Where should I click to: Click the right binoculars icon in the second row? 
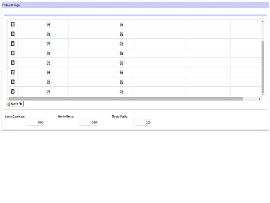tap(122, 34)
